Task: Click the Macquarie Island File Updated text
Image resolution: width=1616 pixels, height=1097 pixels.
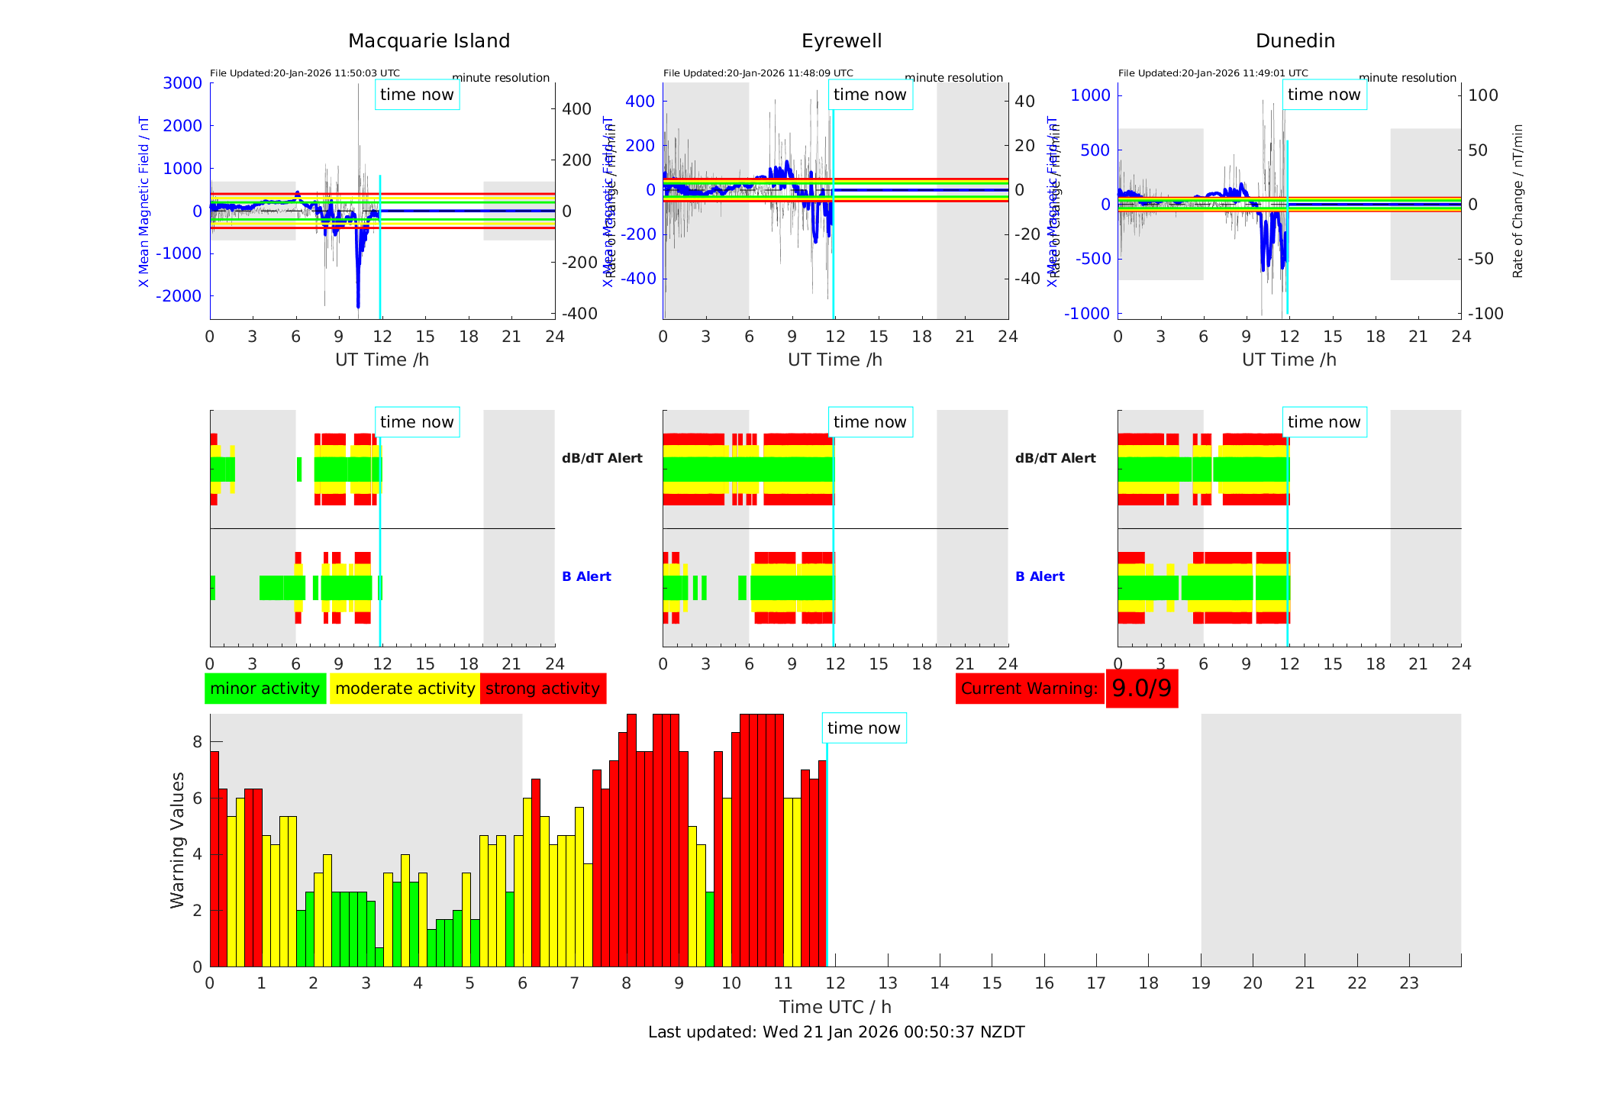Action: pyautogui.click(x=305, y=73)
